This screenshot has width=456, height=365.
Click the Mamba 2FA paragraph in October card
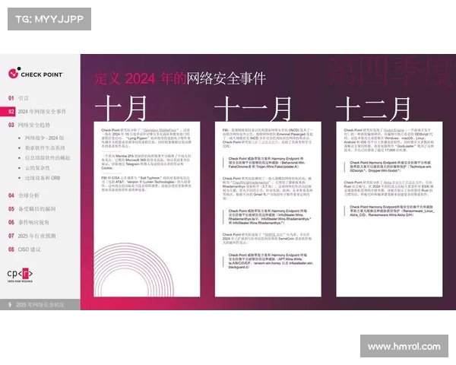[x=146, y=162]
